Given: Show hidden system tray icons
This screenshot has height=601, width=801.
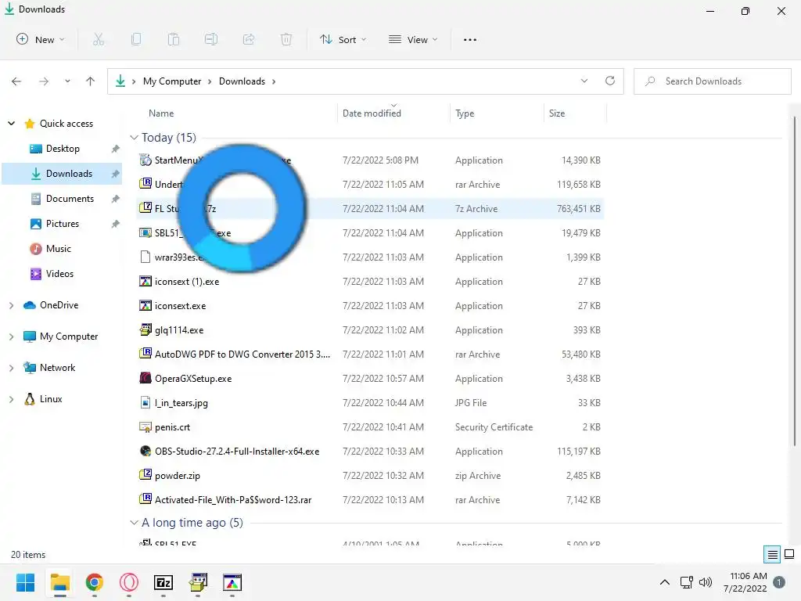Looking at the screenshot, I should click(665, 582).
